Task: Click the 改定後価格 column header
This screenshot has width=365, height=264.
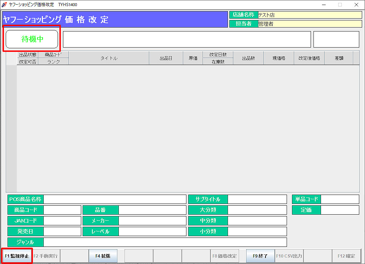Action: pos(309,58)
